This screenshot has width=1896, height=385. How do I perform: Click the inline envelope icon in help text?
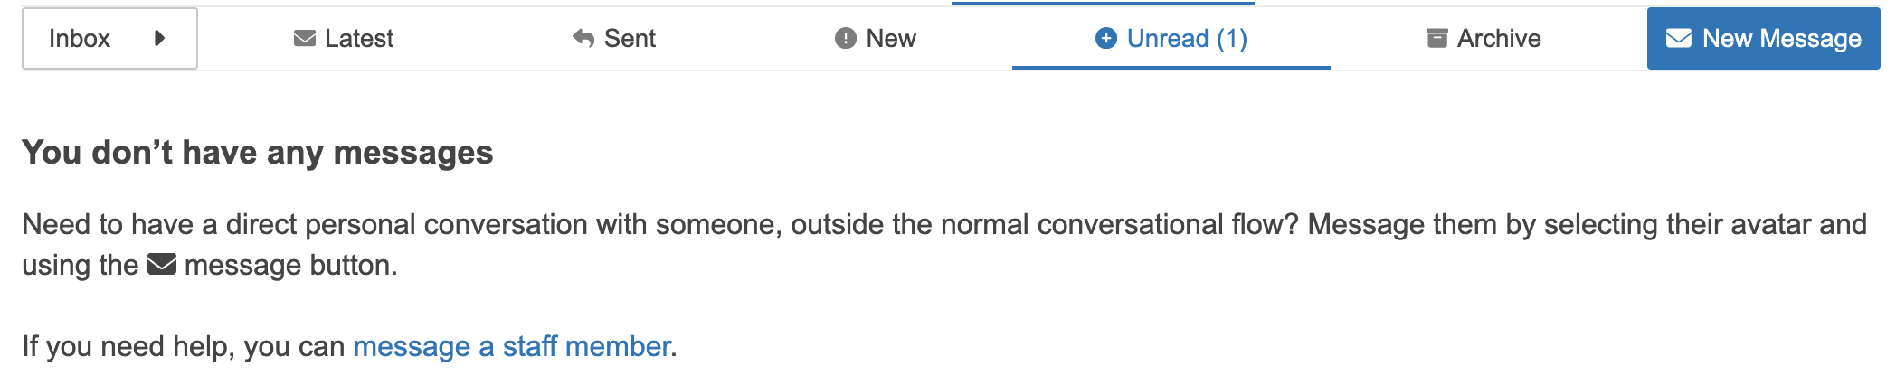click(162, 265)
